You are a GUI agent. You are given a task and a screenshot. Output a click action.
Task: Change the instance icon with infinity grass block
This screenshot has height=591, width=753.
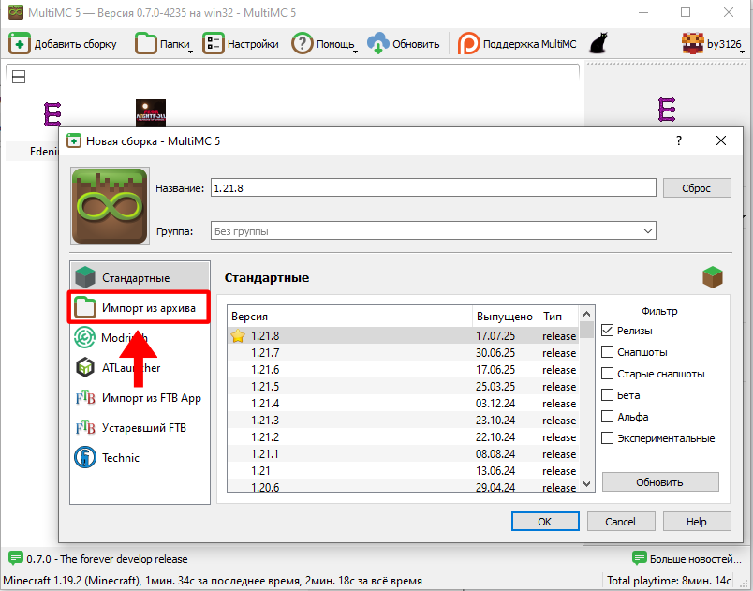[x=110, y=206]
